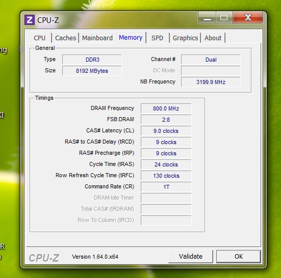Viewport: 281px width, 278px height.
Task: Click the tRP 9 clocks value
Action: click(x=166, y=153)
